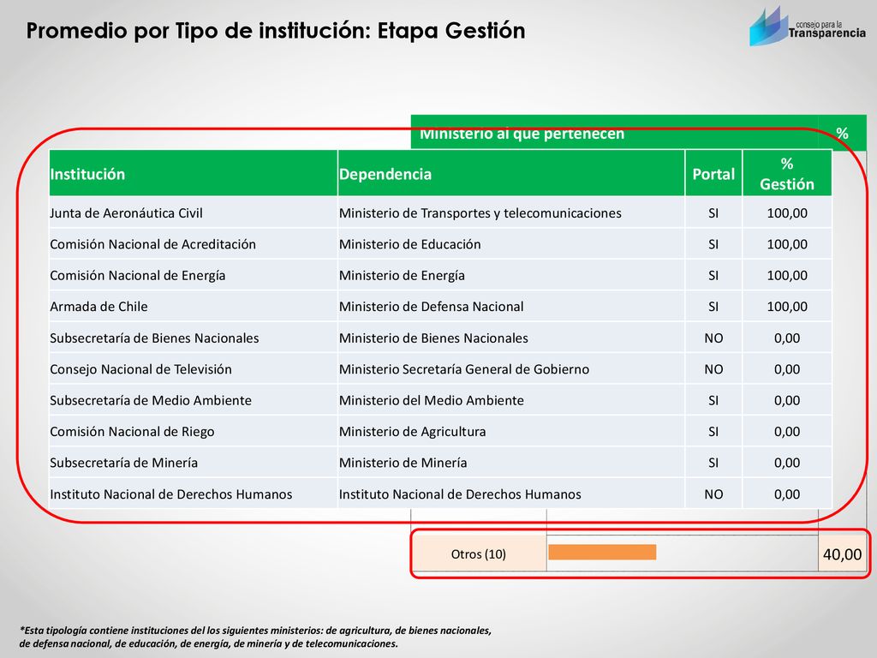Screen dimensions: 877x658
Task: Select 'Subsecretaría de Medio Ambiente' cell
Action: (x=194, y=401)
